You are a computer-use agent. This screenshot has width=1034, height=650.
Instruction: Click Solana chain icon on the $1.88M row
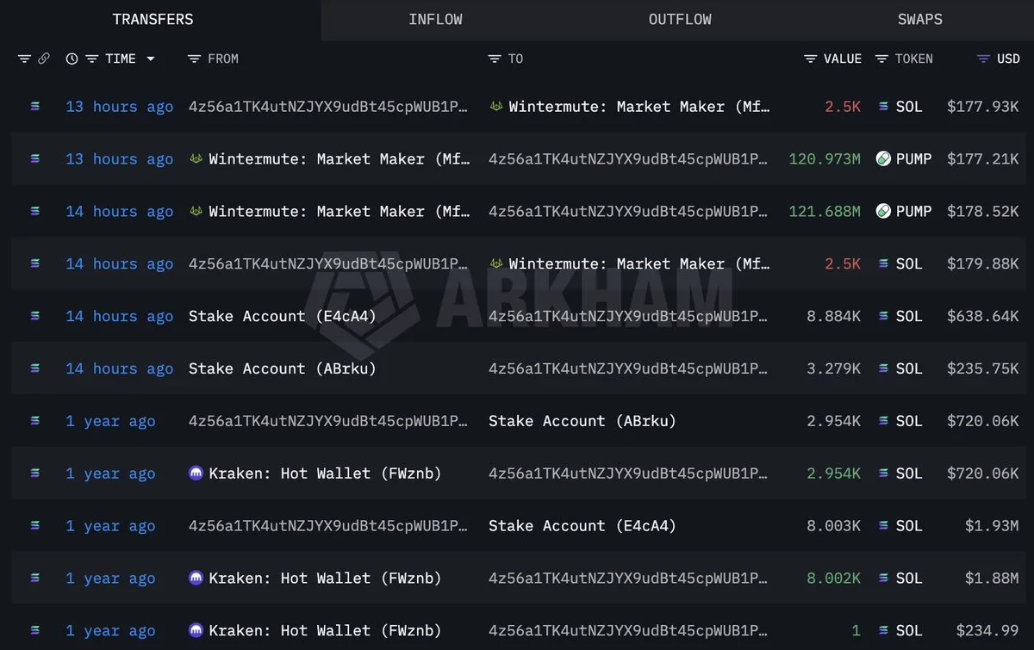[x=34, y=579]
